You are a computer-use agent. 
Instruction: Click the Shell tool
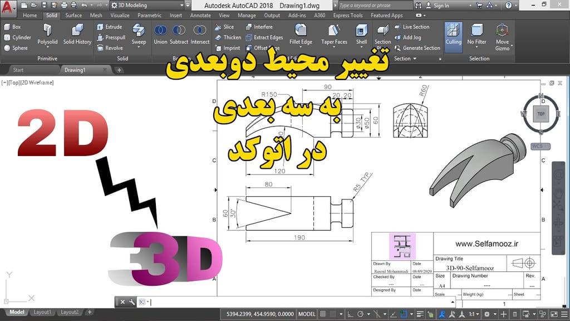[x=361, y=35]
